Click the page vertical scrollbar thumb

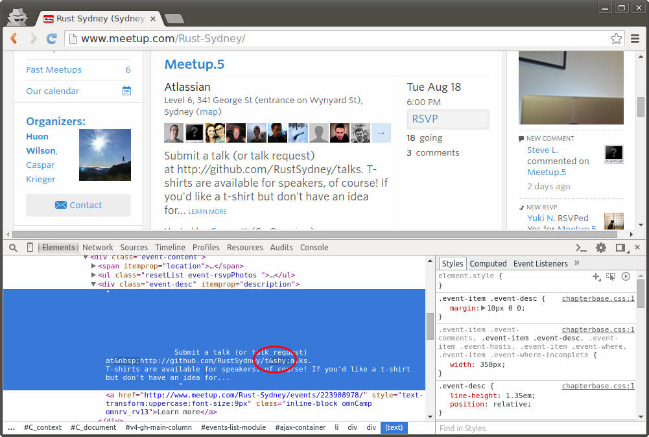[641, 107]
